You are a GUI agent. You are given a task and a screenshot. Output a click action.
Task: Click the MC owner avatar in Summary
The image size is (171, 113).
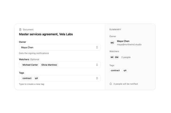point(112,43)
